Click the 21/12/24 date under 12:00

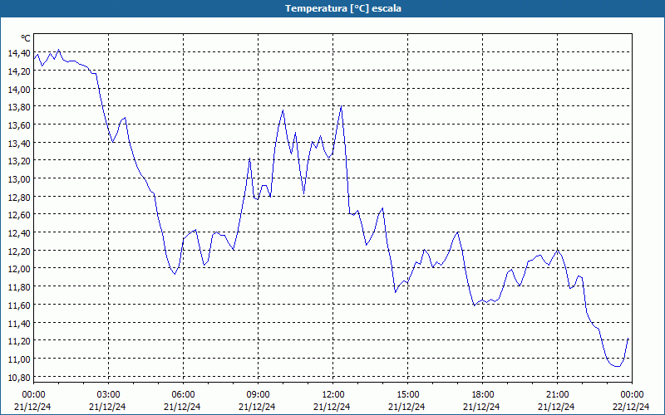click(x=332, y=407)
